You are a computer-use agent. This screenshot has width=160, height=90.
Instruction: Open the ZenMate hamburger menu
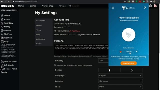(x=113, y=8)
